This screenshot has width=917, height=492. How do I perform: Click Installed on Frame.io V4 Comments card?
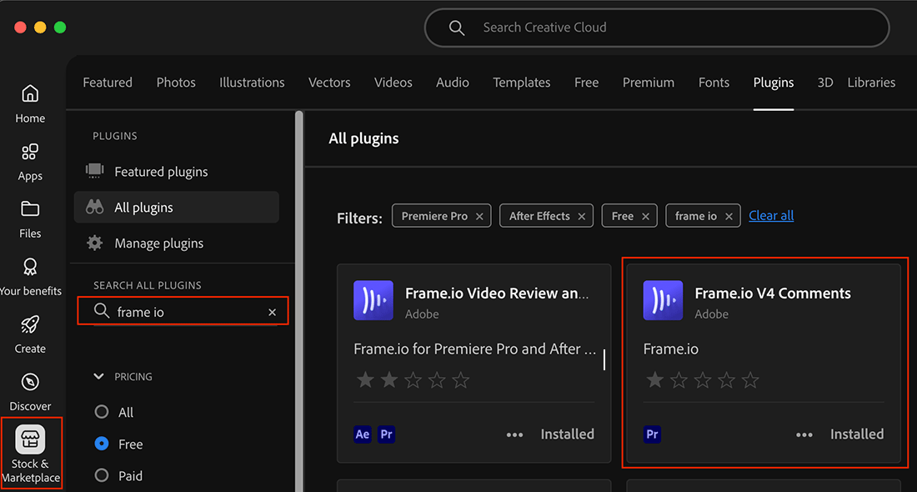pos(857,434)
